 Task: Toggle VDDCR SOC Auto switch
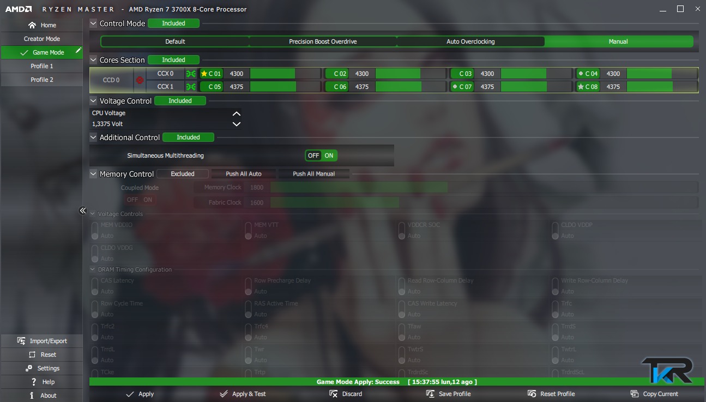tap(402, 230)
